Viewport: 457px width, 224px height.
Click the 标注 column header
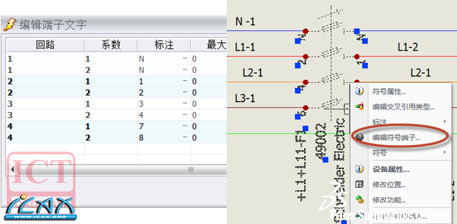tap(164, 45)
